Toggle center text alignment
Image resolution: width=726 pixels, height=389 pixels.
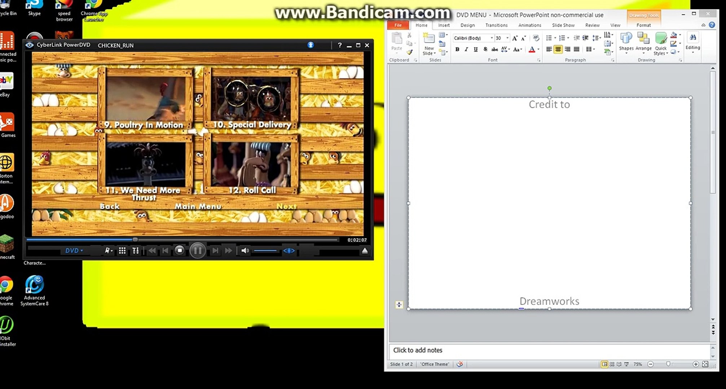(x=558, y=49)
